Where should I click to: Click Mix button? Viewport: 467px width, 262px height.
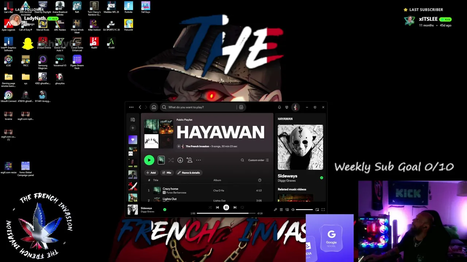tap(167, 173)
